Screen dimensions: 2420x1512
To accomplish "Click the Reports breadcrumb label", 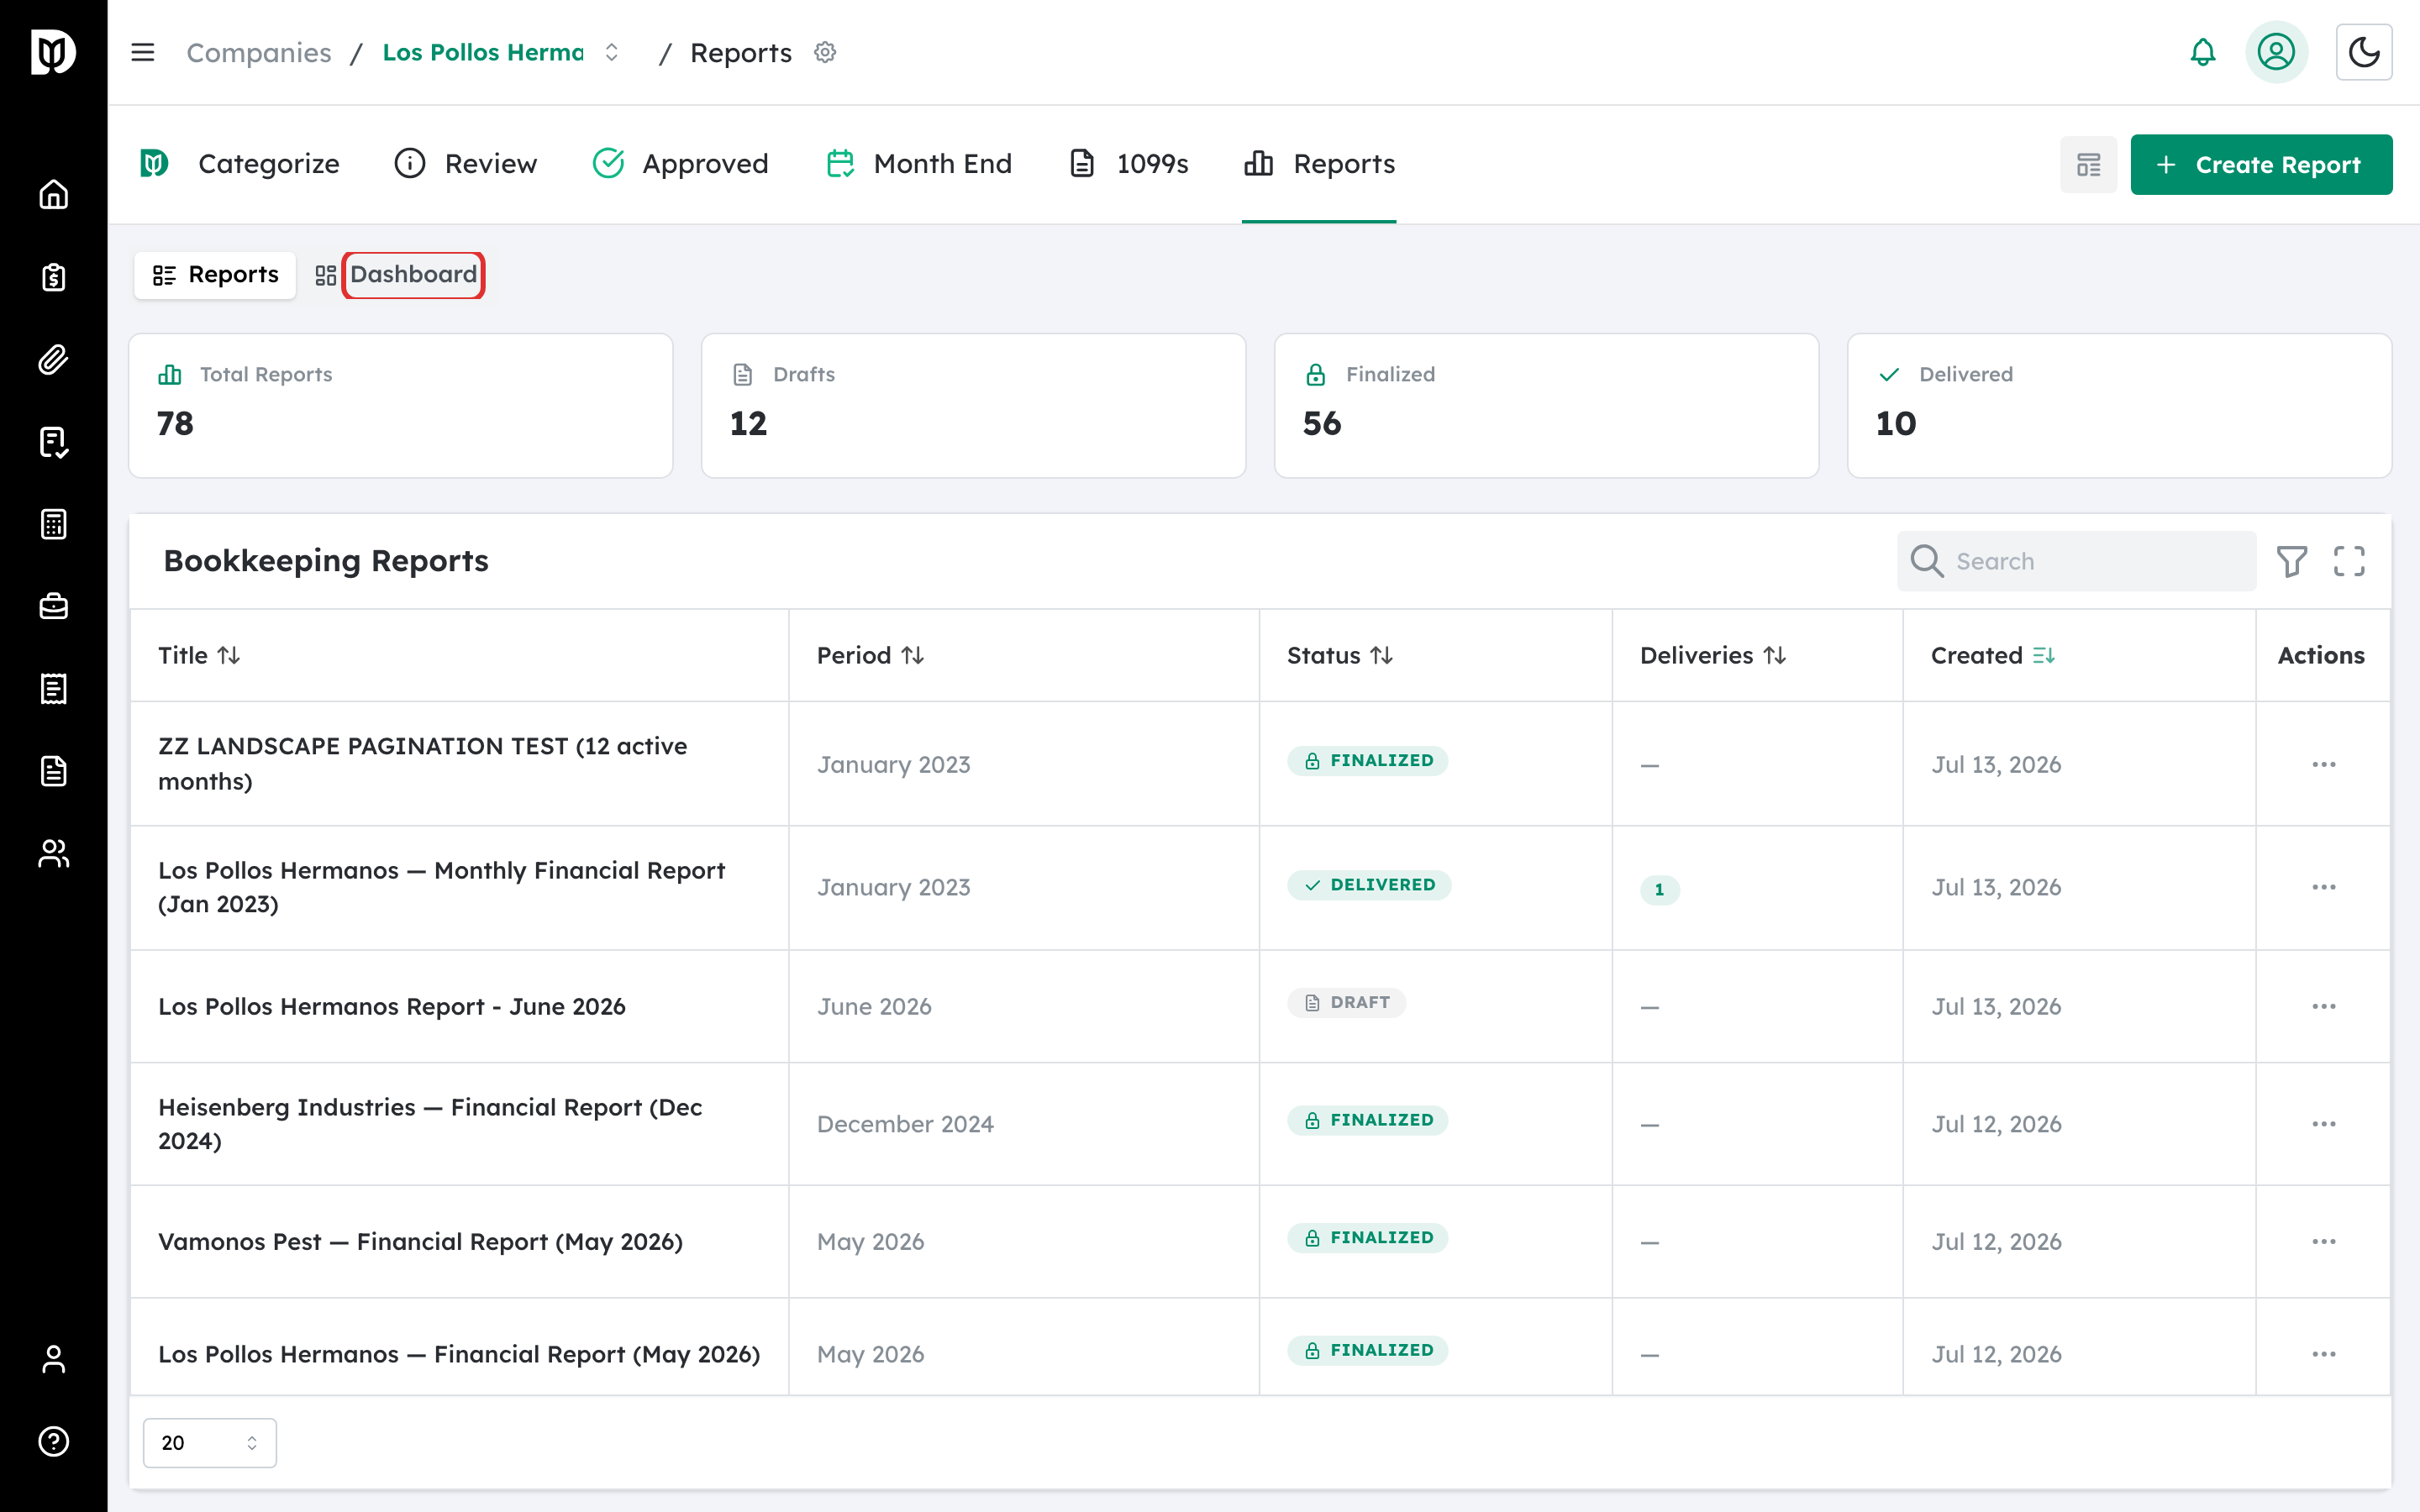I will (741, 52).
